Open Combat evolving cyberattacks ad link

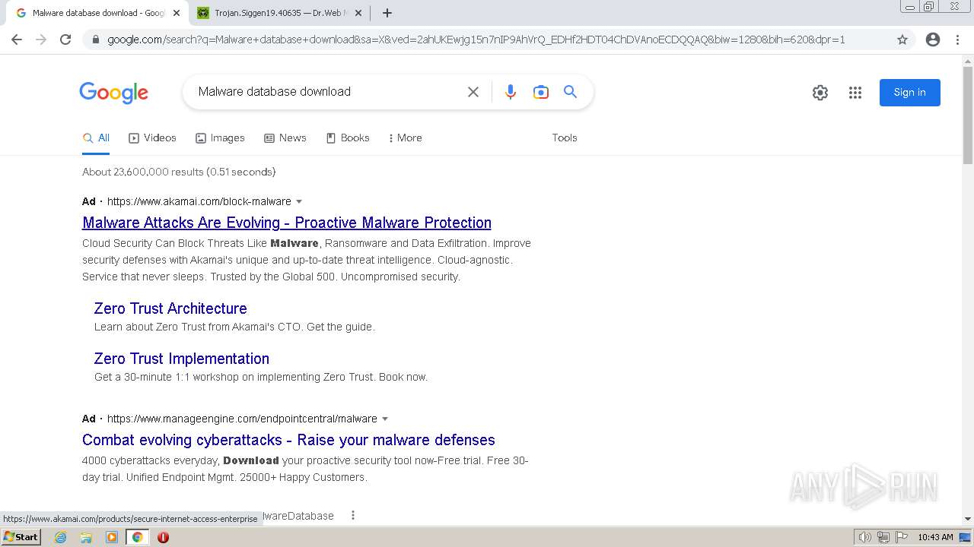[288, 440]
